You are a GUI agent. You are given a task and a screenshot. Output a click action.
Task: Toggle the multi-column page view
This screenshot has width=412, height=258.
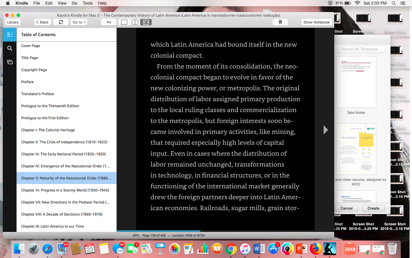click(146, 22)
